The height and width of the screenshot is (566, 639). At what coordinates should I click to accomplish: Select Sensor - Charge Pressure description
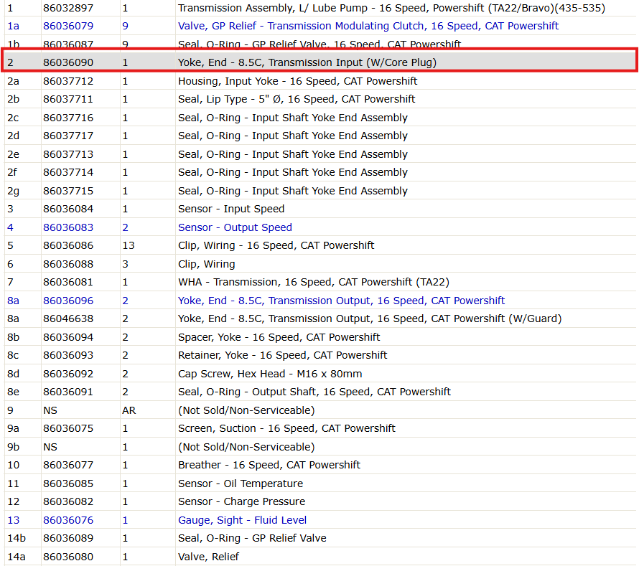pos(241,501)
